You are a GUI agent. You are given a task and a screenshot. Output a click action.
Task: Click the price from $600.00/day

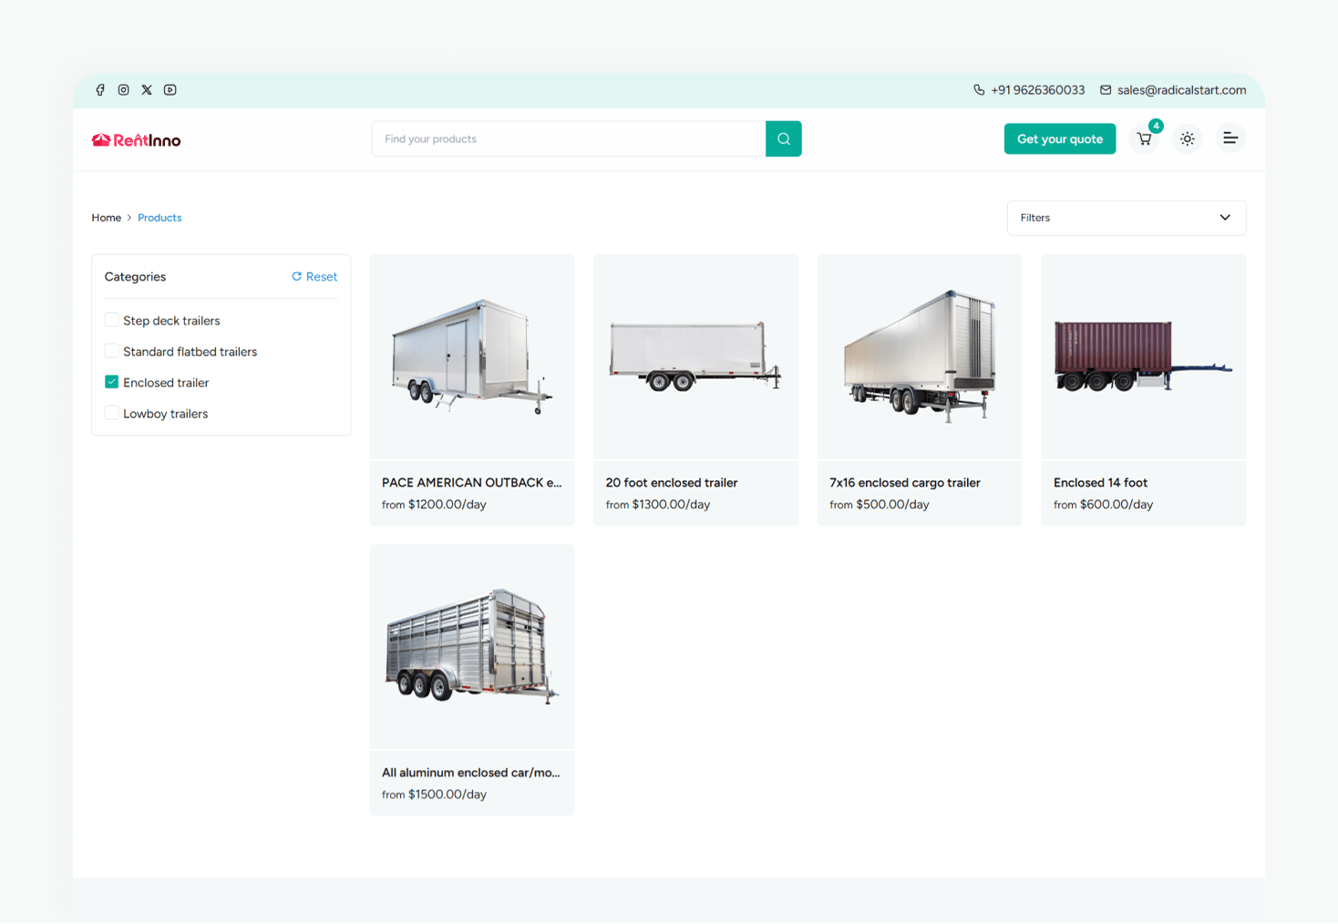(1103, 505)
